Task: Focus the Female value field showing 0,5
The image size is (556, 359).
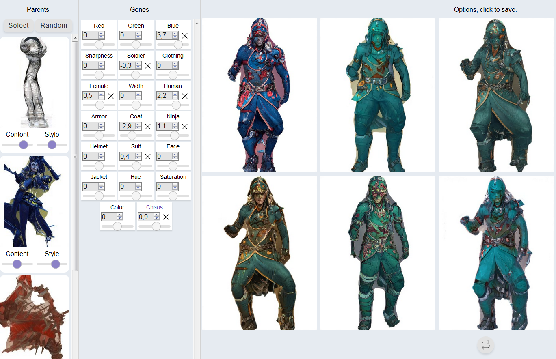Action: coord(93,96)
